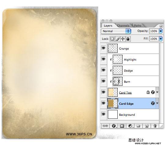Viewport: 165px width, 147px height.
Task: Switch to the Channels tab
Action: pos(123,26)
